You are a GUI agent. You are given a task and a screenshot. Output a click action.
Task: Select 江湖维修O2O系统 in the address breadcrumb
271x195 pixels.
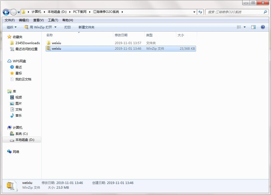106,12
